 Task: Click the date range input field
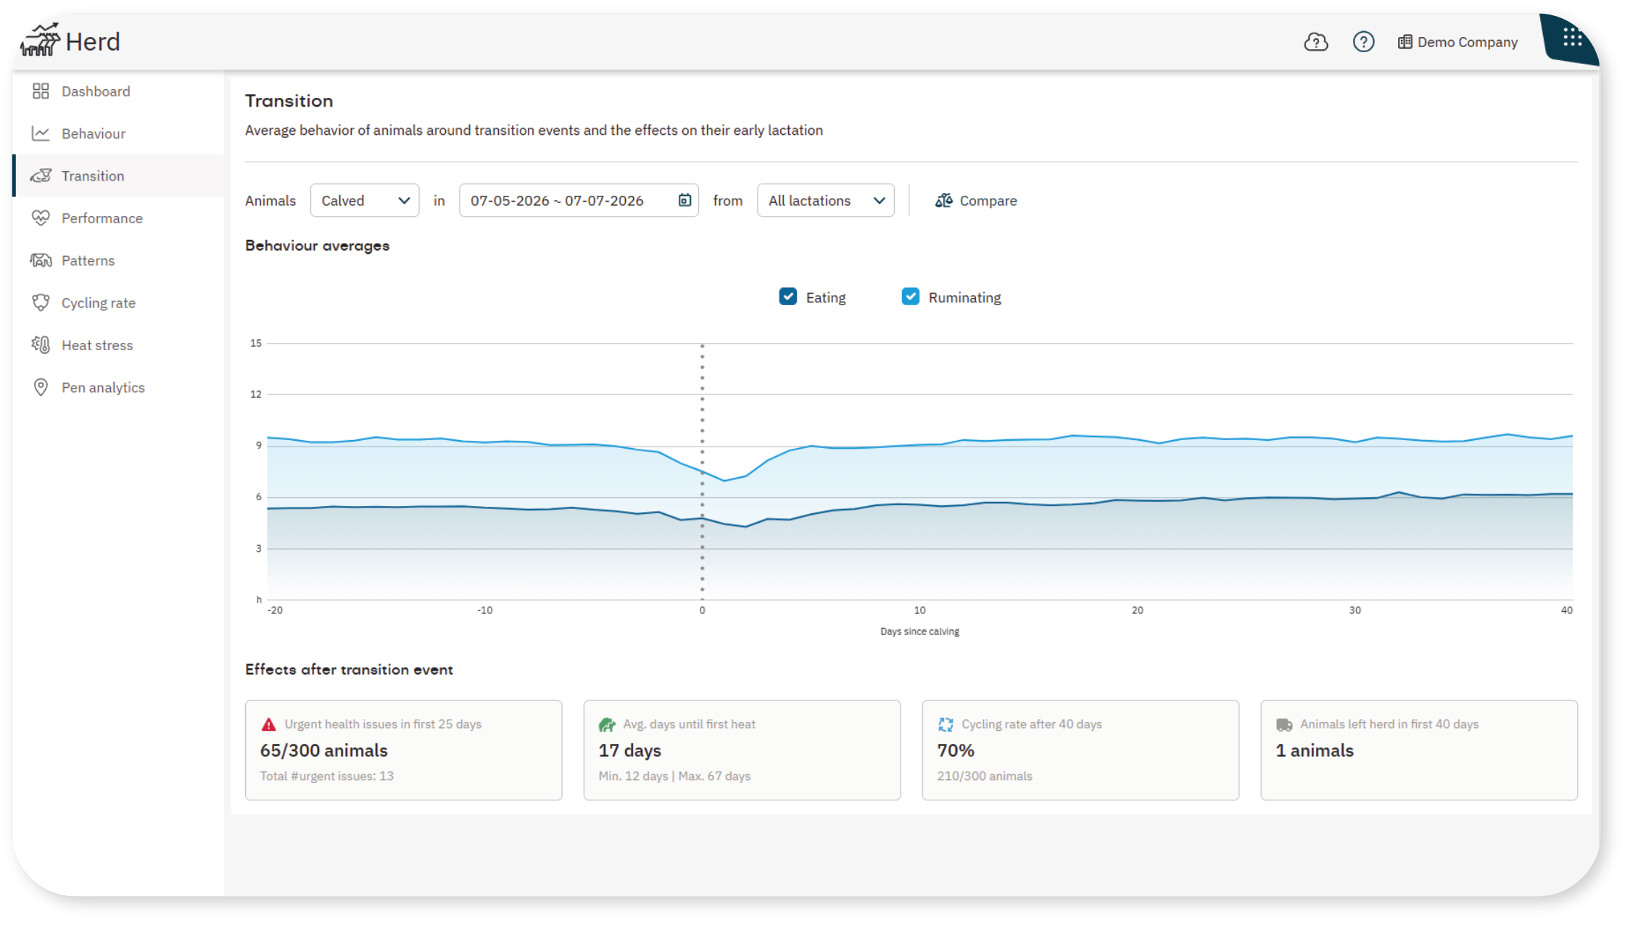tap(579, 200)
